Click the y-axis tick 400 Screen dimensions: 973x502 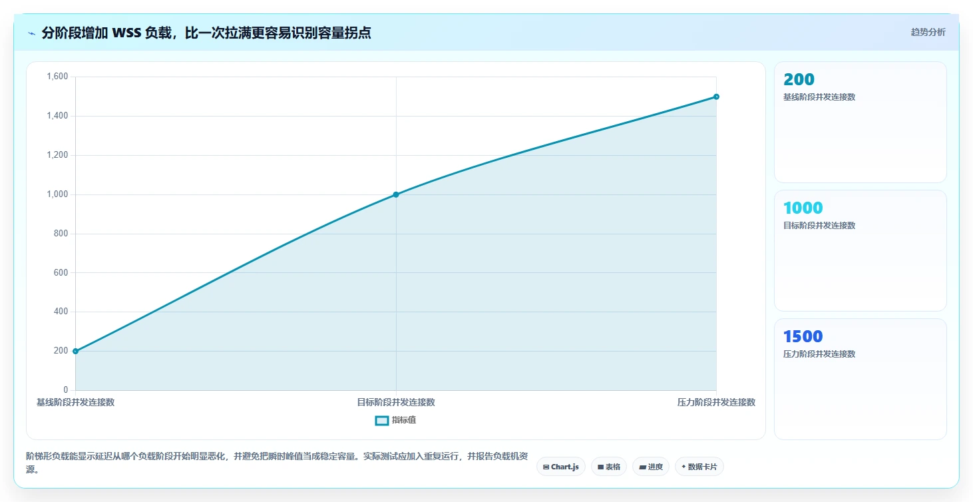(x=61, y=312)
